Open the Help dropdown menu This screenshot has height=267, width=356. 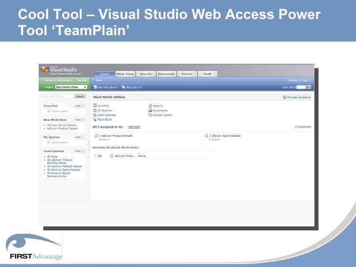pyautogui.click(x=306, y=80)
